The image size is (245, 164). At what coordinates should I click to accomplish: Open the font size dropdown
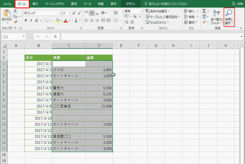tap(69, 13)
